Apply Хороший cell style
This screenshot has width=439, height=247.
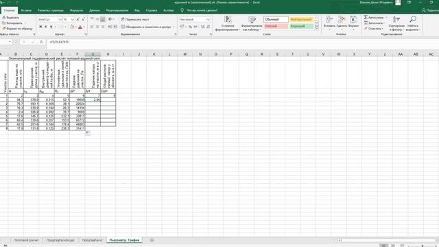[301, 26]
